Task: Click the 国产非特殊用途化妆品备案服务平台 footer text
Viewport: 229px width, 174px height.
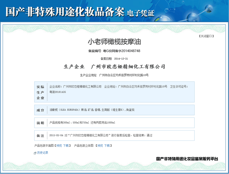Action: click(x=187, y=159)
